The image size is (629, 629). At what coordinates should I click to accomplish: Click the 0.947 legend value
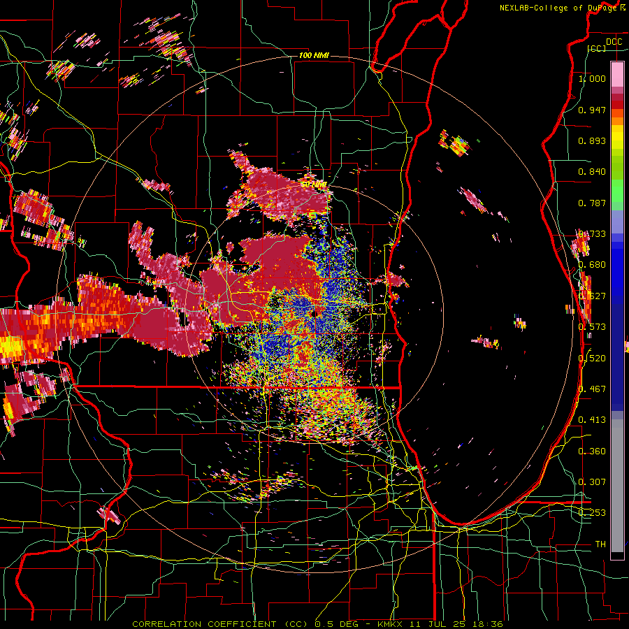tap(592, 110)
